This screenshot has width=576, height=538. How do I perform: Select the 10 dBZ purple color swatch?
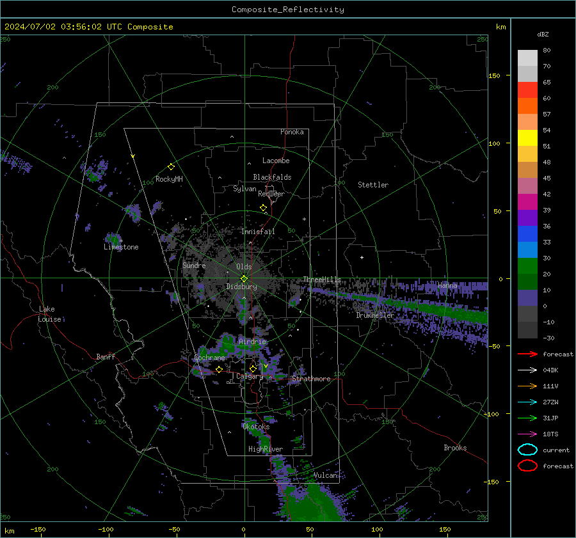(527, 297)
